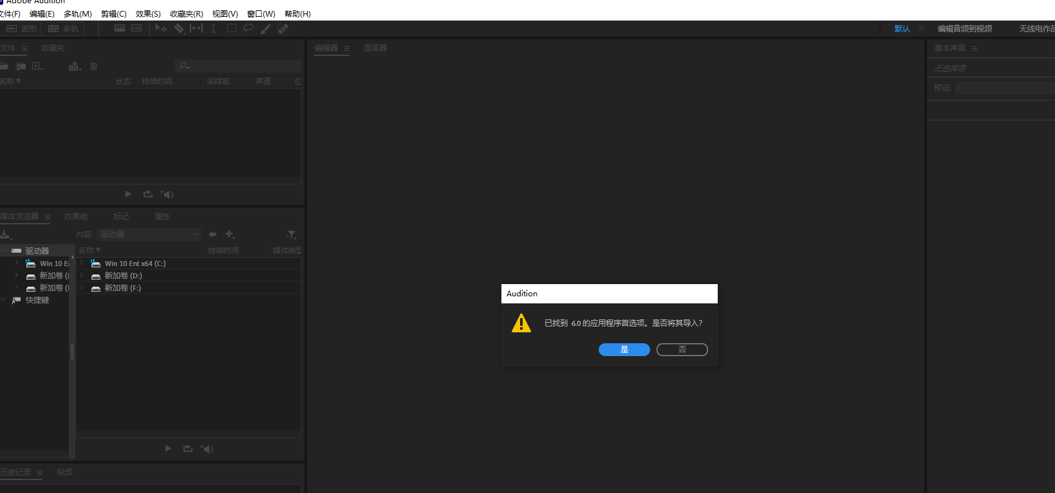1055x493 pixels.
Task: Switch to 多轨 multitrack view
Action: coord(64,29)
